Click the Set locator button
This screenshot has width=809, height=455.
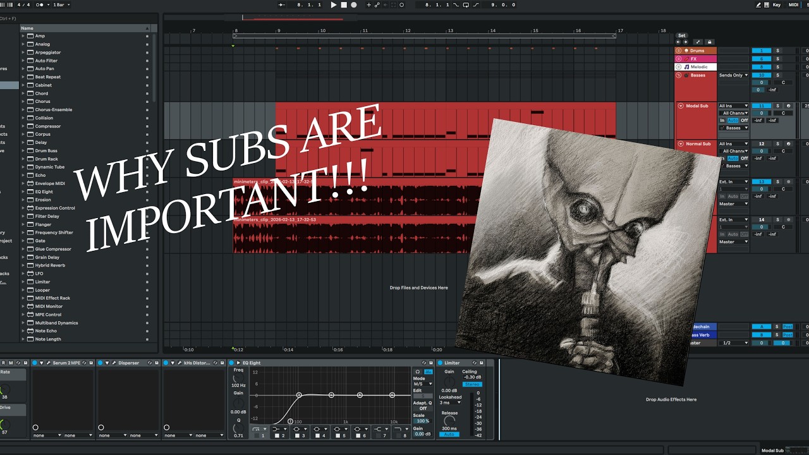pos(682,35)
